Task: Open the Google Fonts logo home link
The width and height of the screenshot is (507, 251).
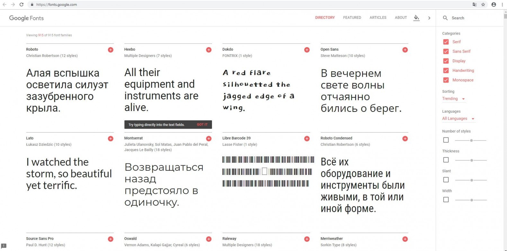Action: 26,18
